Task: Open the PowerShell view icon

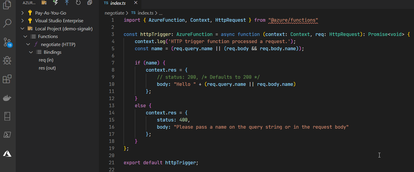Action: [x=7, y=135]
